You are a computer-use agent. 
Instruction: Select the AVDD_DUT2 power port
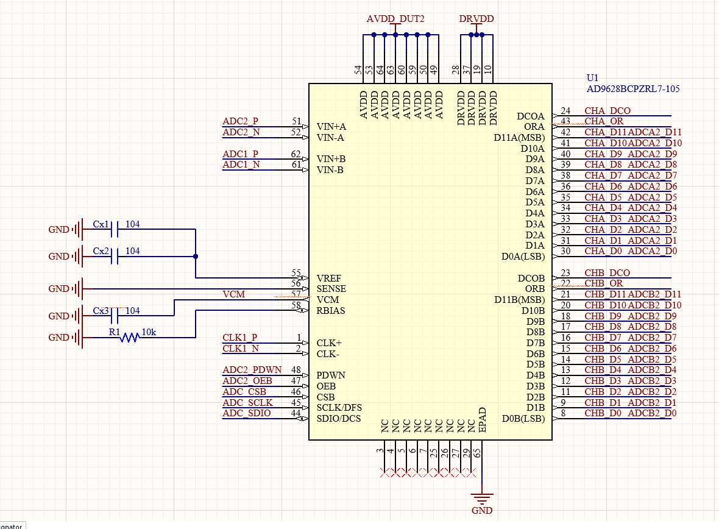coord(395,20)
